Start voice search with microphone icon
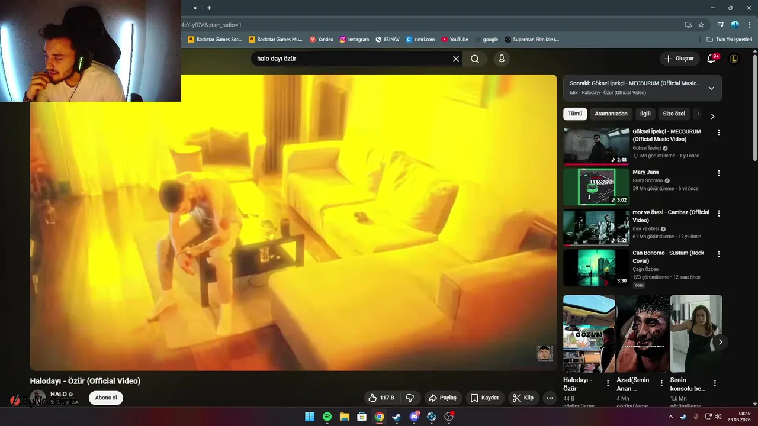 tap(502, 59)
